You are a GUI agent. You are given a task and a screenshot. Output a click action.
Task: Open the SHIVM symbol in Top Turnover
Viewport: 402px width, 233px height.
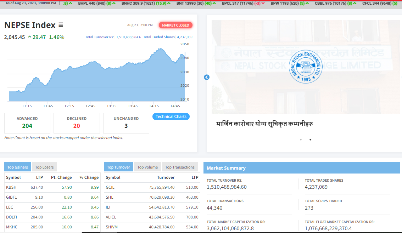point(112,227)
